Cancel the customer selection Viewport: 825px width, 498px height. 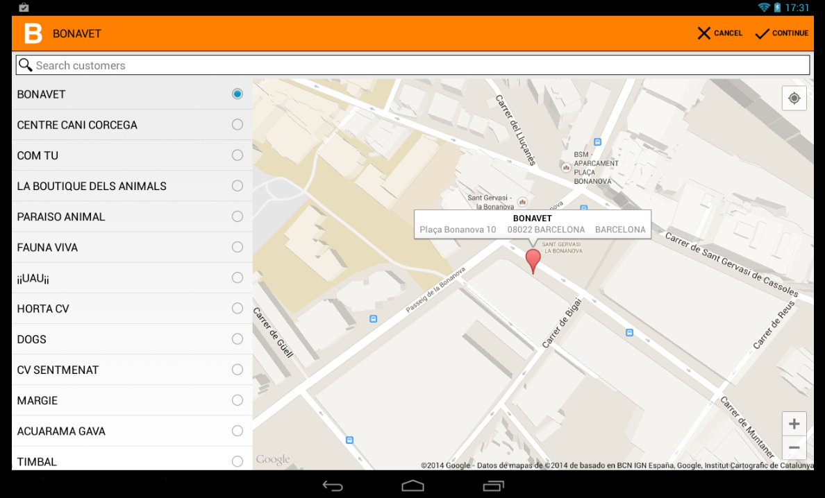(x=719, y=33)
